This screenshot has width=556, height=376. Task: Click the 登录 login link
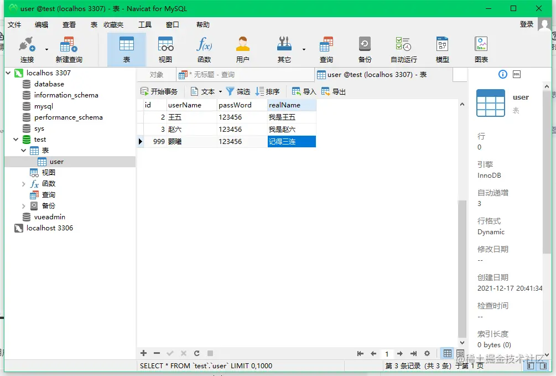pyautogui.click(x=527, y=24)
